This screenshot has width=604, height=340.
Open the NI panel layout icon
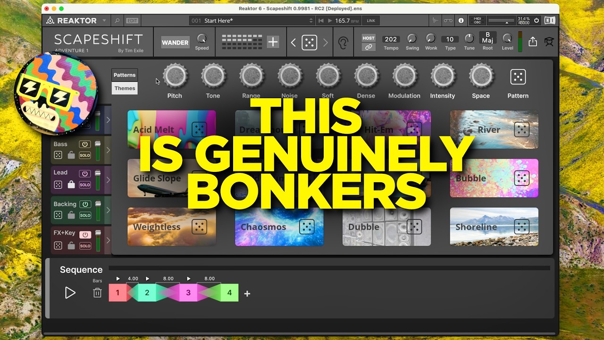click(x=549, y=21)
